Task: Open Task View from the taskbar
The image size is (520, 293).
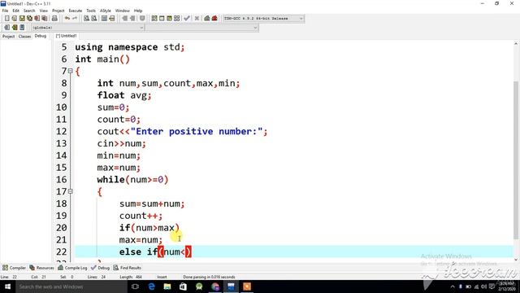Action: (x=136, y=286)
